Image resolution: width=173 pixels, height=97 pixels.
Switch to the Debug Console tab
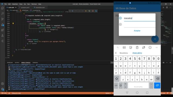[x=26, y=63]
